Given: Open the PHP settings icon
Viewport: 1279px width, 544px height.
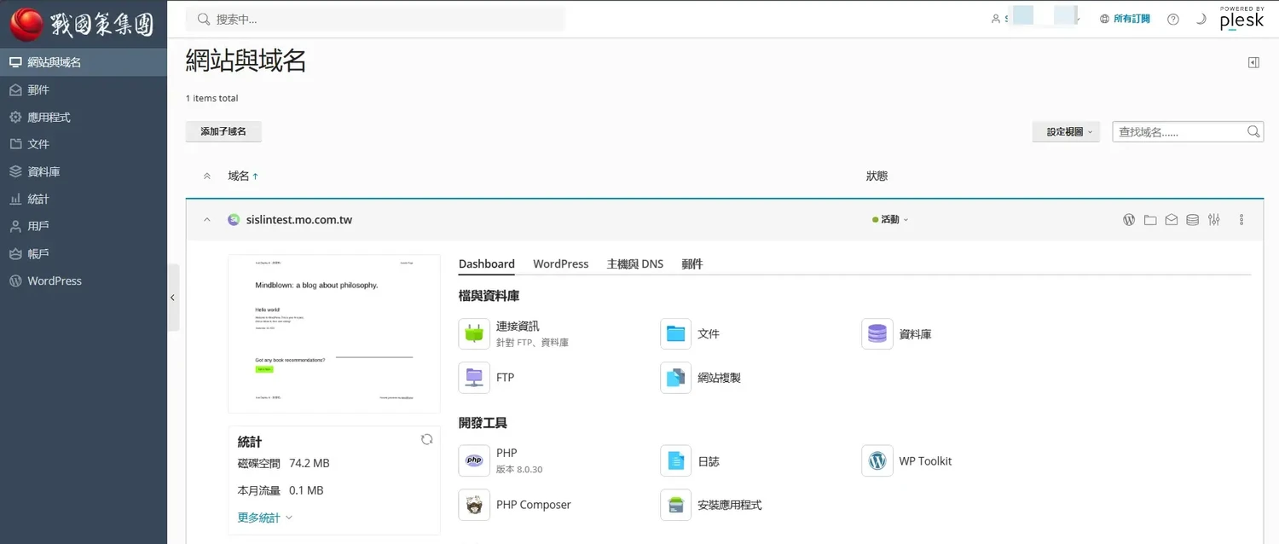Looking at the screenshot, I should (x=474, y=460).
